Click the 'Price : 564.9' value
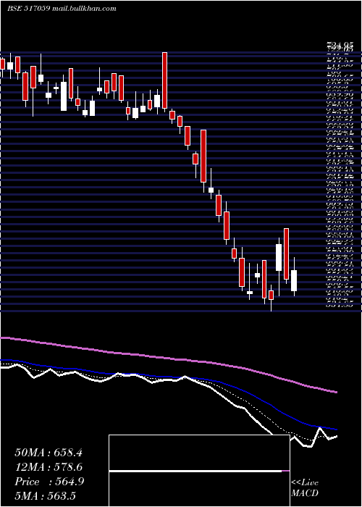 49,482
